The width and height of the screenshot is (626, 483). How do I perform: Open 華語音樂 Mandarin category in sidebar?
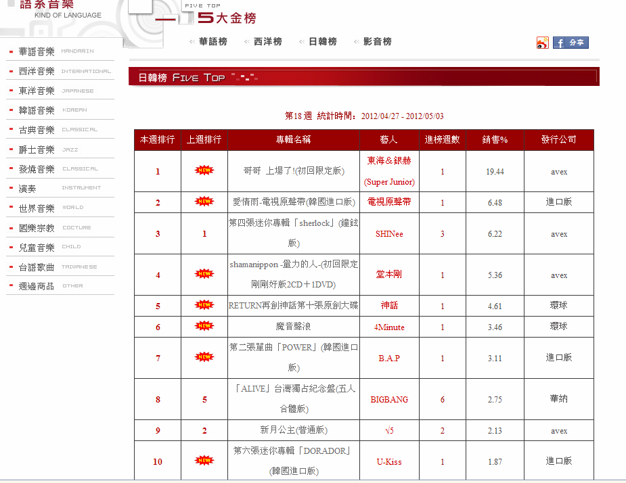tap(37, 51)
